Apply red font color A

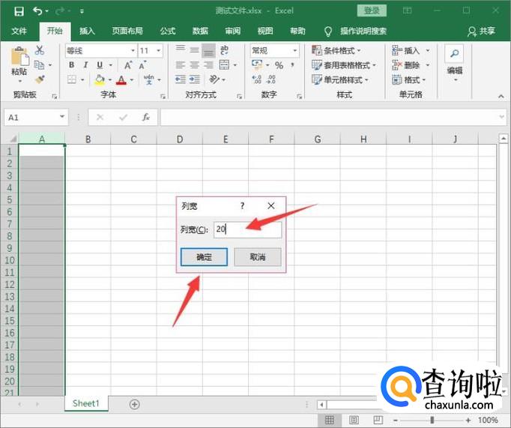tap(121, 80)
